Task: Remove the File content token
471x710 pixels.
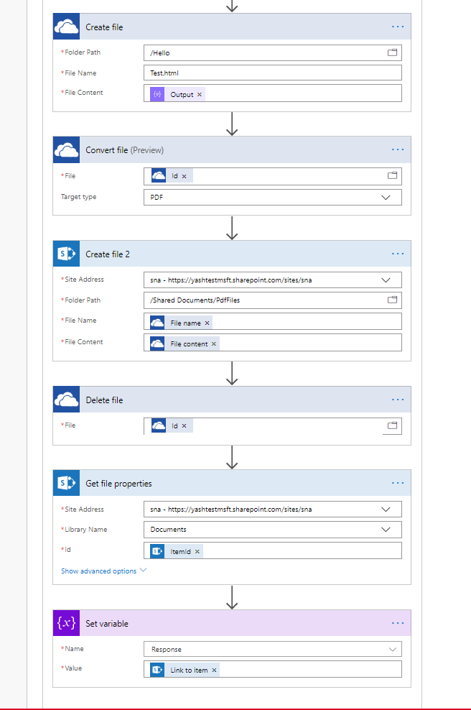Action: coord(213,344)
